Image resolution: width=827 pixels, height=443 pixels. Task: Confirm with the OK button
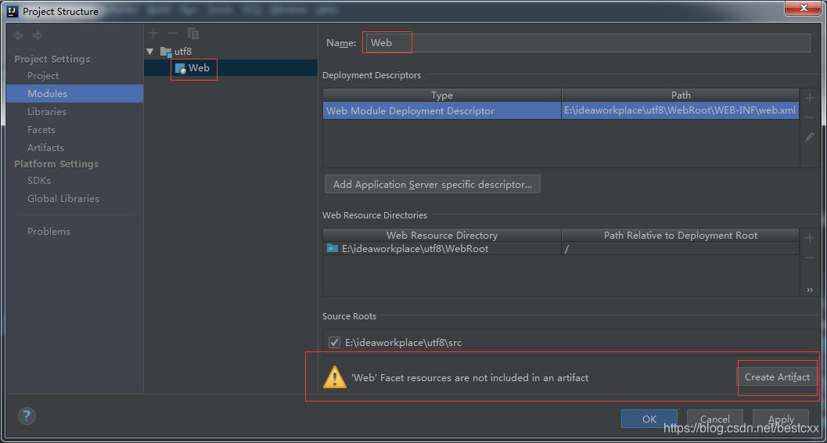pos(649,419)
